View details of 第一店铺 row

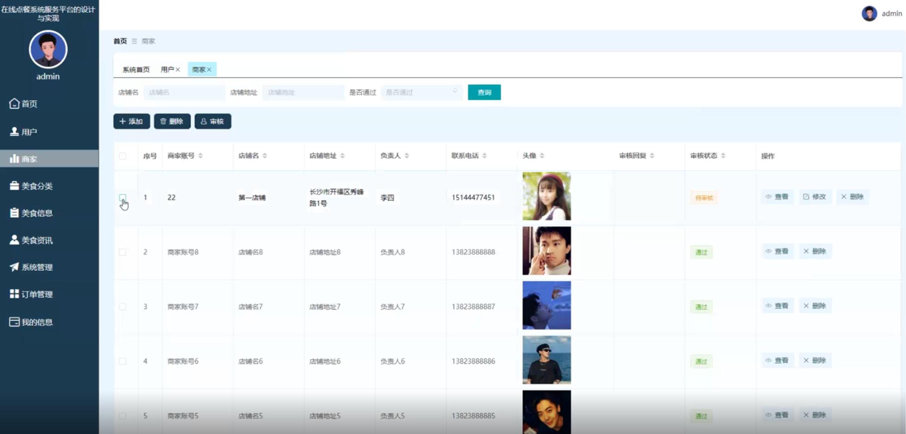(x=777, y=197)
